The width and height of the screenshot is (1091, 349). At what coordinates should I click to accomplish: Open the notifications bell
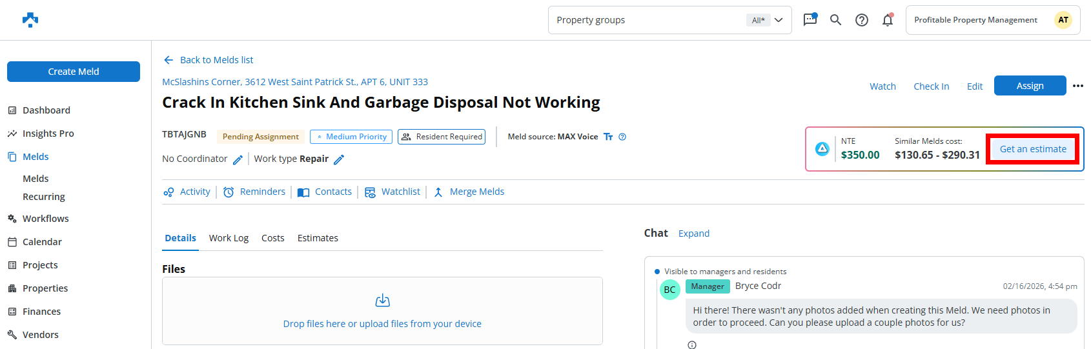coord(888,20)
